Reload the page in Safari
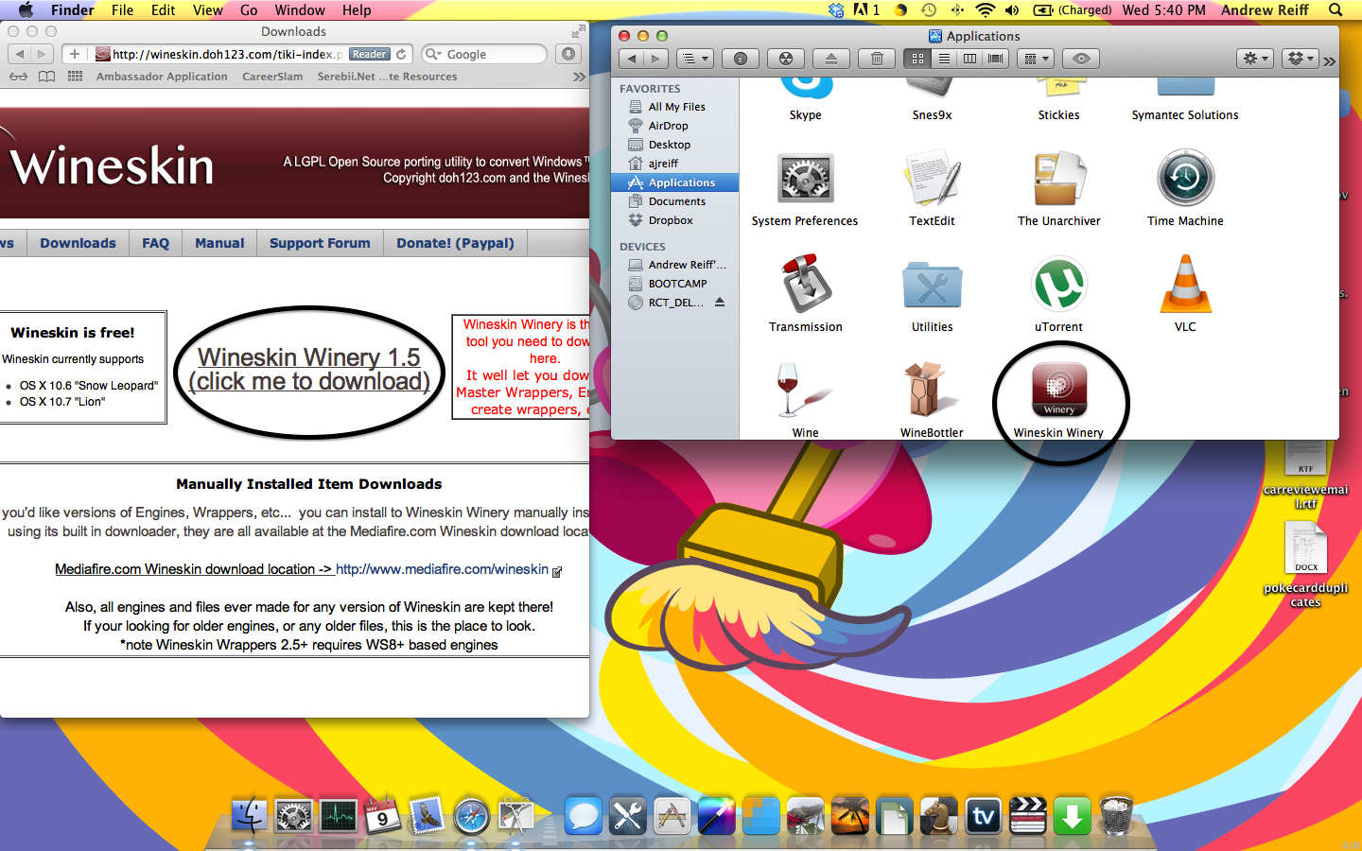The height and width of the screenshot is (851, 1362). click(x=401, y=54)
